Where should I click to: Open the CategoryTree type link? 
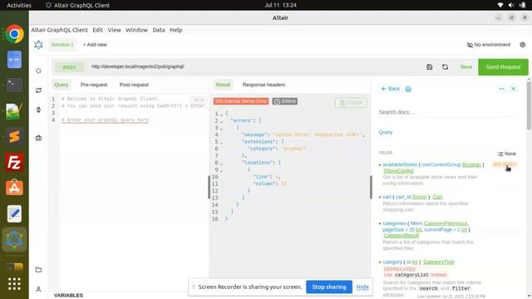coord(439,262)
